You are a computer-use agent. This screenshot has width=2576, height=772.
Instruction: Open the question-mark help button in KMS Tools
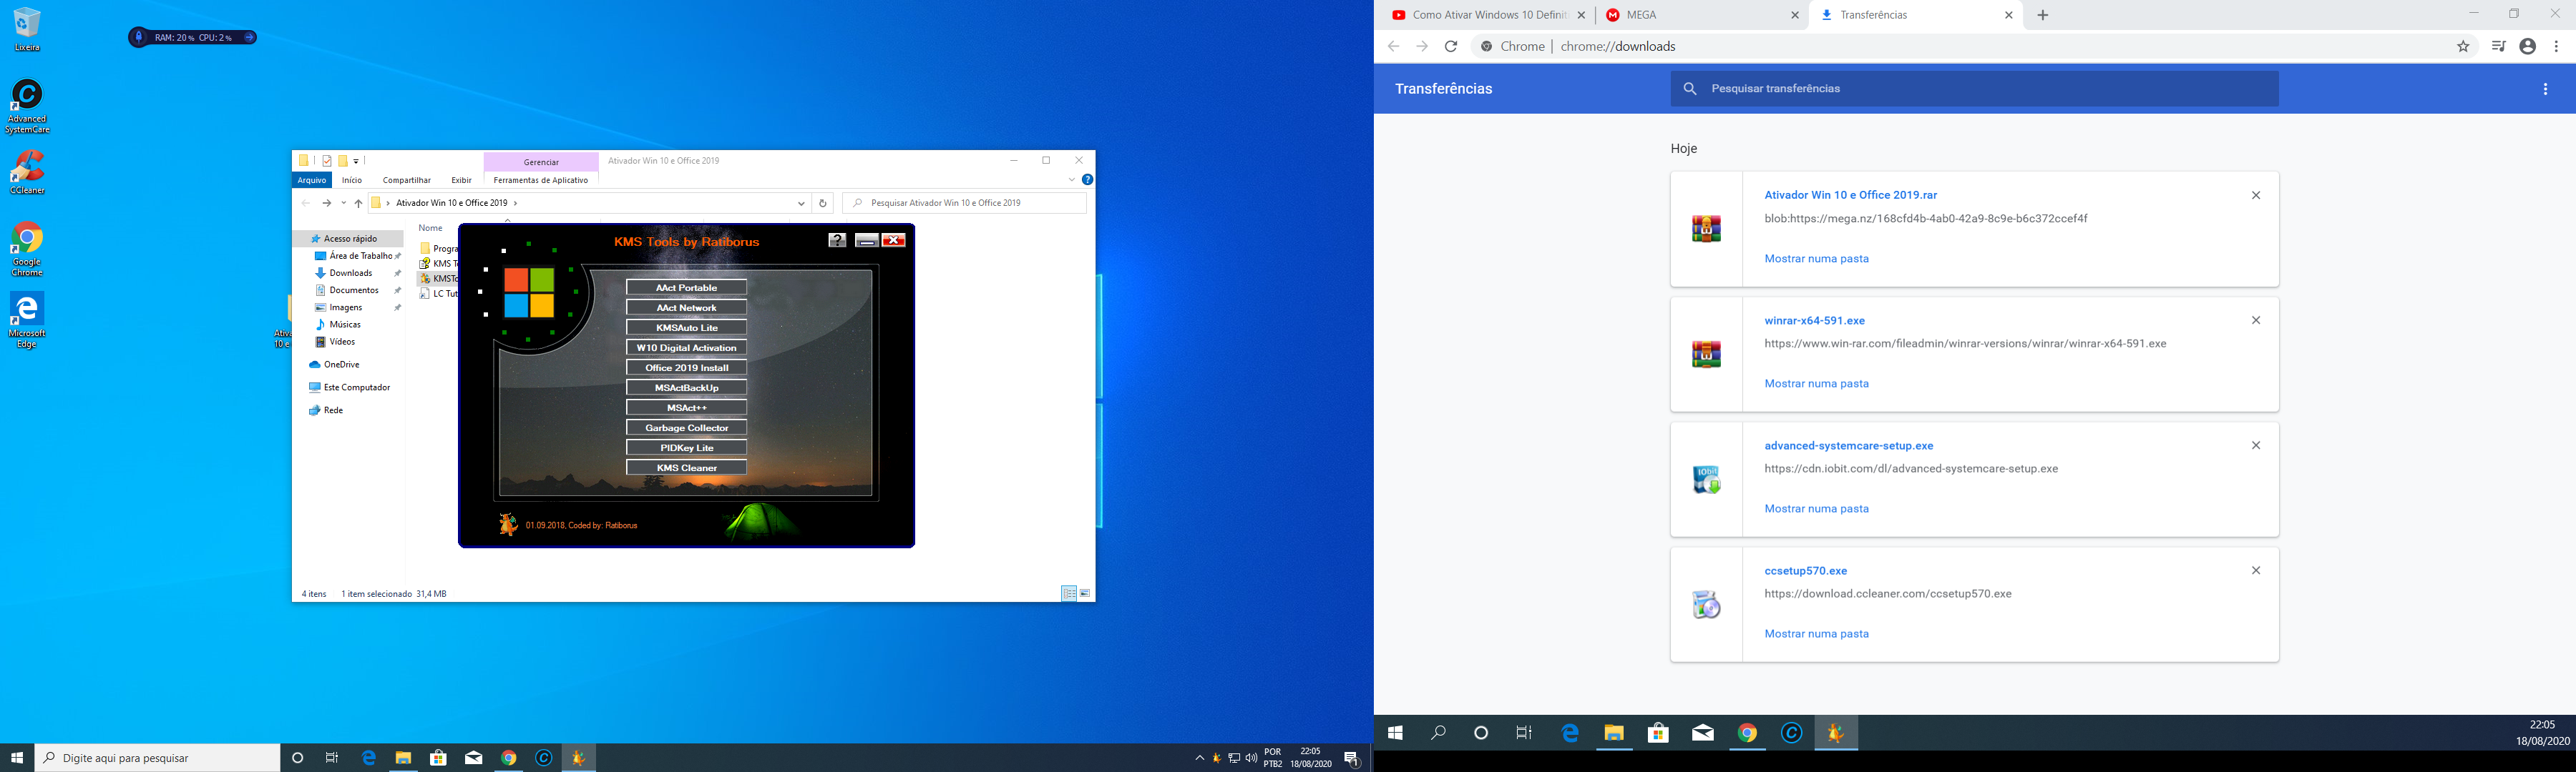pyautogui.click(x=838, y=239)
